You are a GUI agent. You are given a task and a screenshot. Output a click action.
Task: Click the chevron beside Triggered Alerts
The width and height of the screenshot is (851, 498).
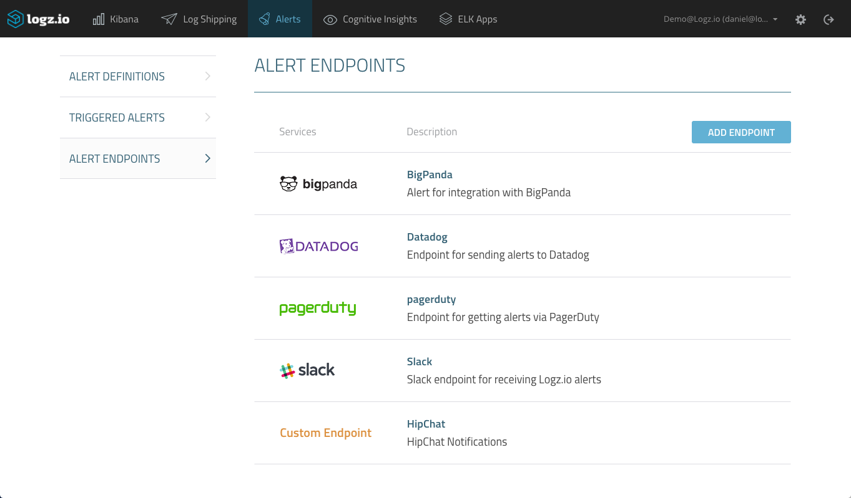click(208, 118)
